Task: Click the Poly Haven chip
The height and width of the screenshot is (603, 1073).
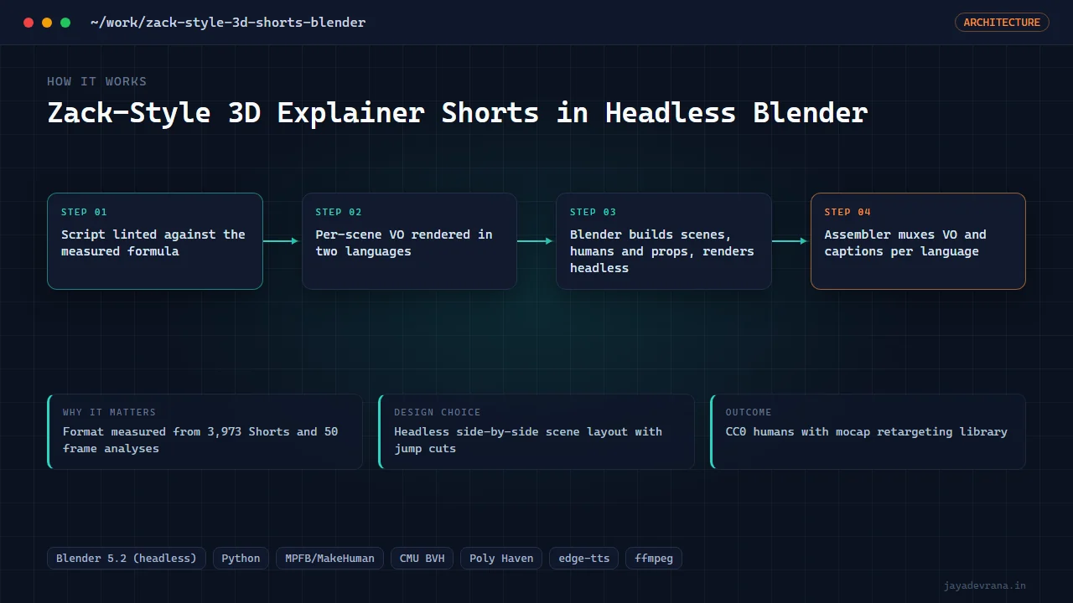Action: [x=501, y=559]
